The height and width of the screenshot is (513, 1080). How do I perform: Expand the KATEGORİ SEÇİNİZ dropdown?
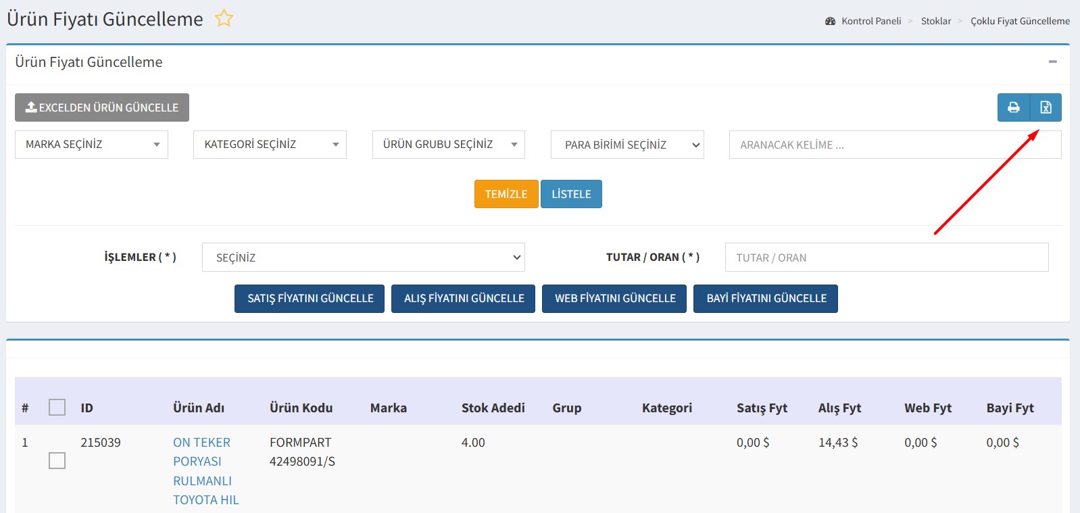tap(270, 145)
